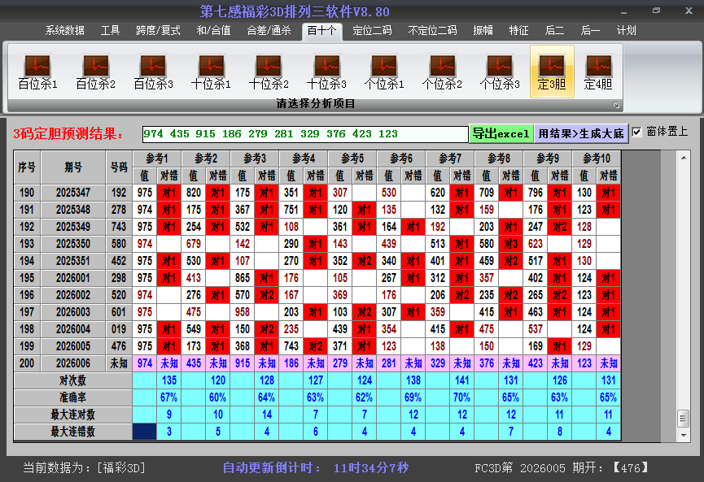Select the 百位杀1 analysis icon
The image size is (704, 482).
pyautogui.click(x=37, y=72)
